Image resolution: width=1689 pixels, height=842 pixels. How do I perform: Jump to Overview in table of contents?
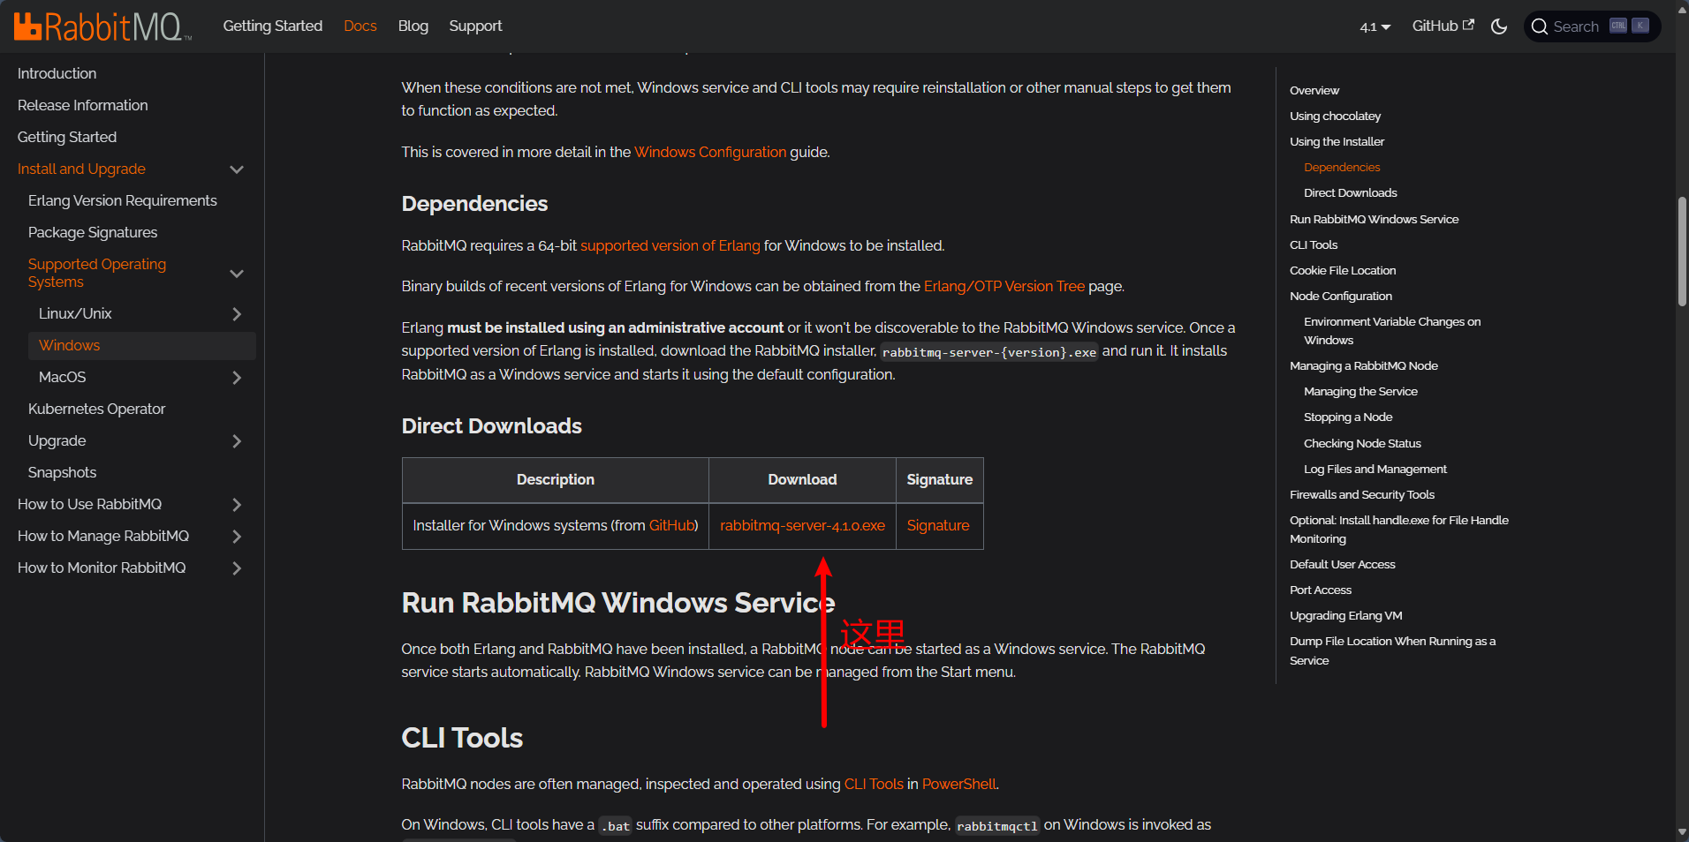[x=1314, y=90]
